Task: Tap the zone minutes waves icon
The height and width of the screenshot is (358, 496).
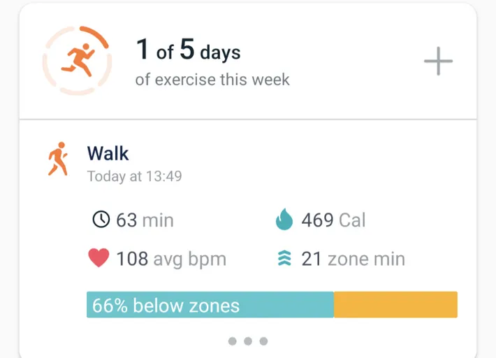Action: pyautogui.click(x=284, y=259)
